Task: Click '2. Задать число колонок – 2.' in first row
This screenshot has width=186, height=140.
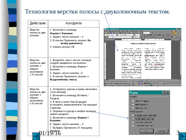Action: coord(67,37)
